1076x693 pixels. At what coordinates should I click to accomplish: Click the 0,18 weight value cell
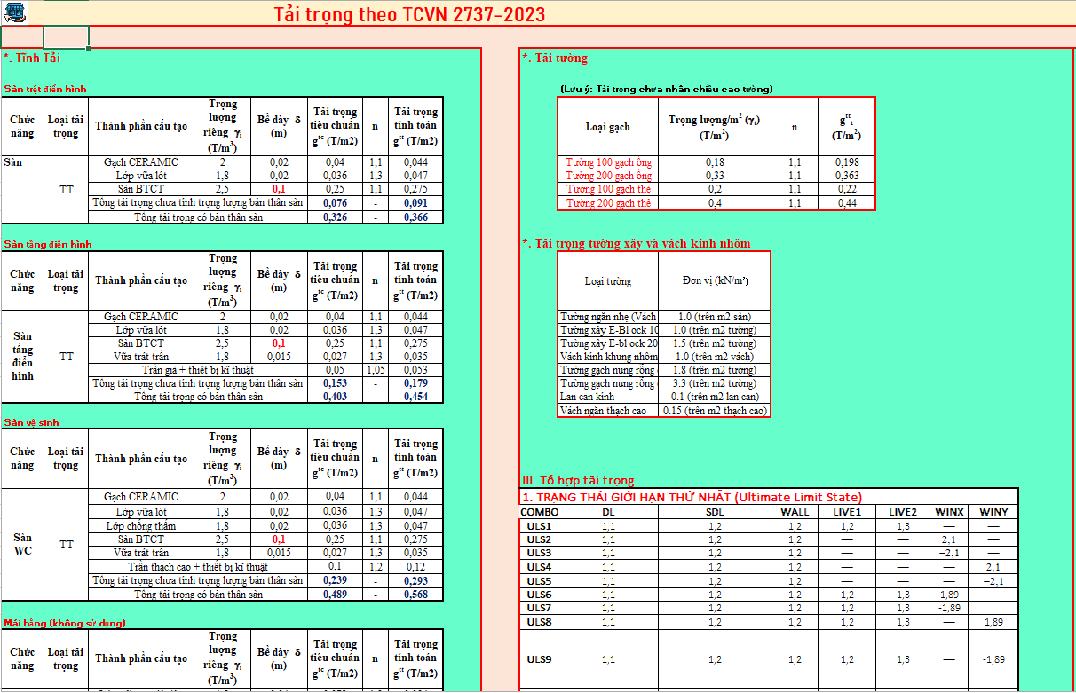715,162
